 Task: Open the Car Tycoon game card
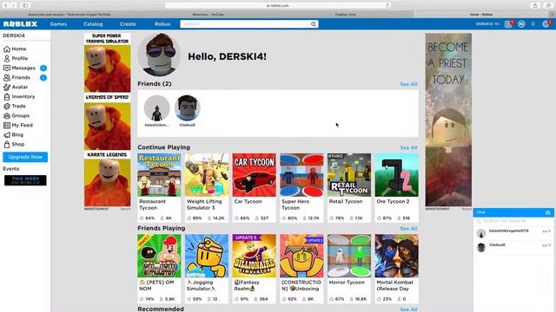(x=255, y=187)
